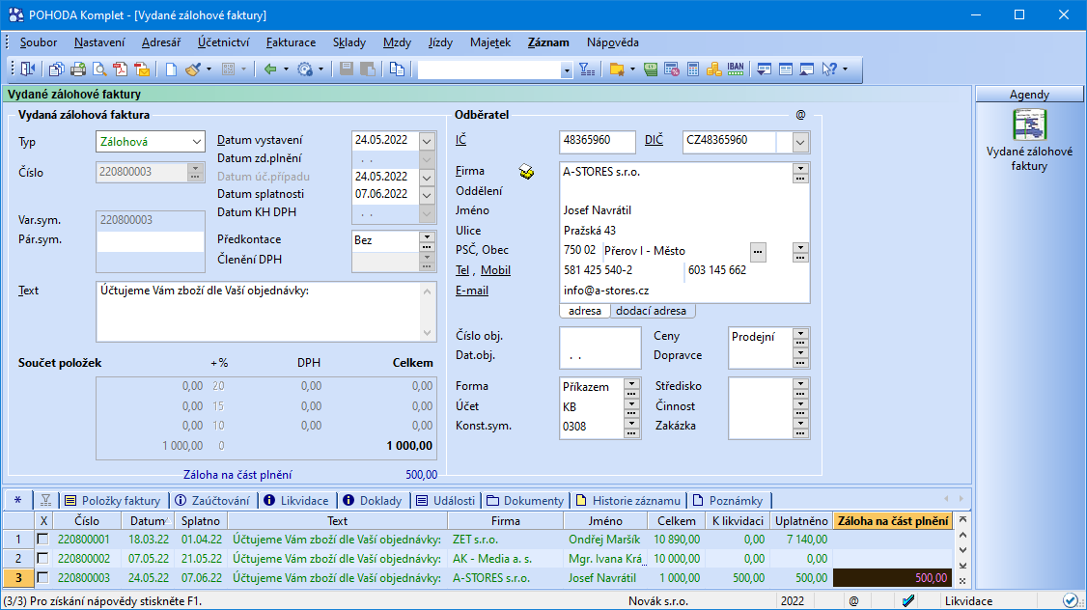This screenshot has width=1087, height=610.
Task: Click the plain calculator toolbar icon
Action: [x=692, y=69]
